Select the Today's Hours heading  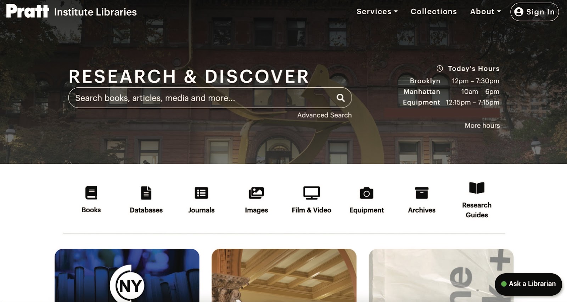[473, 69]
